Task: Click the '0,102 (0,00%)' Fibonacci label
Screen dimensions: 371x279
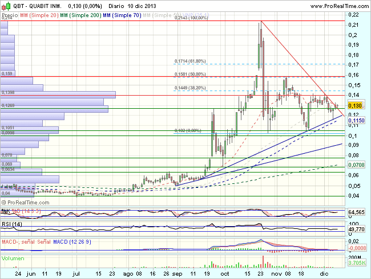Action: (x=188, y=130)
